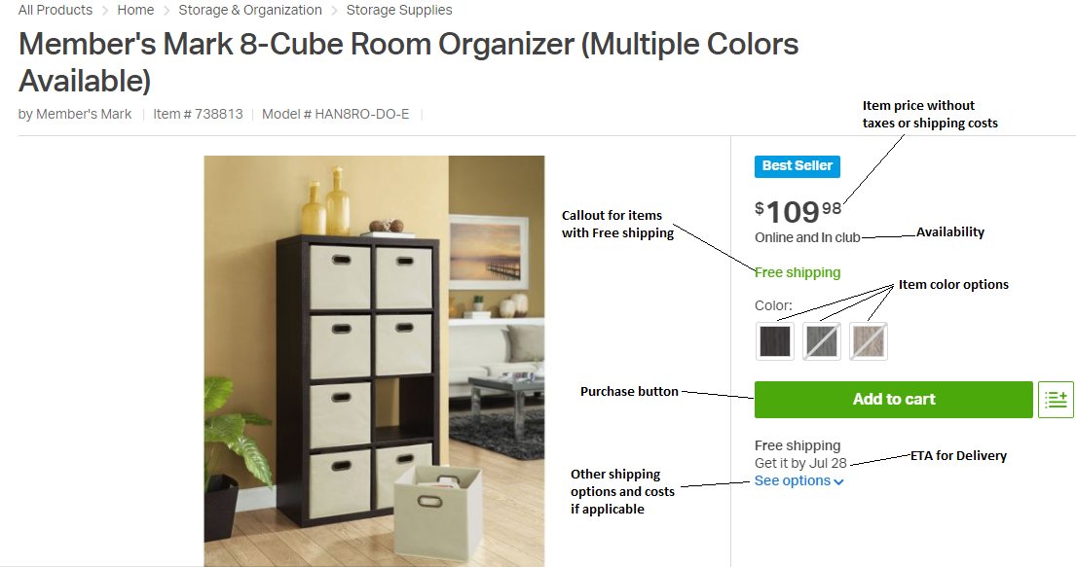This screenshot has width=1076, height=567.
Task: Click the $109.98 price
Action: click(x=798, y=210)
